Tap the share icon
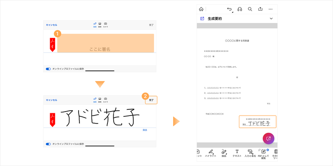The width and height of the screenshot is (333, 166). click(260, 9)
